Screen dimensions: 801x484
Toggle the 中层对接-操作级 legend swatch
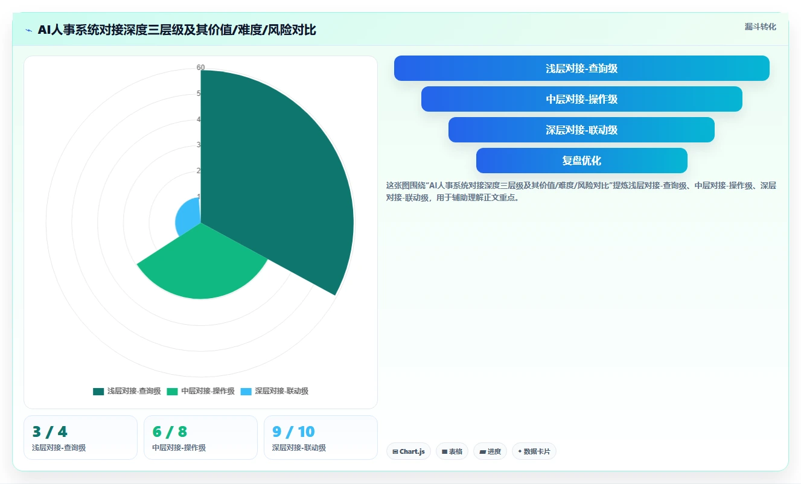[x=173, y=391]
